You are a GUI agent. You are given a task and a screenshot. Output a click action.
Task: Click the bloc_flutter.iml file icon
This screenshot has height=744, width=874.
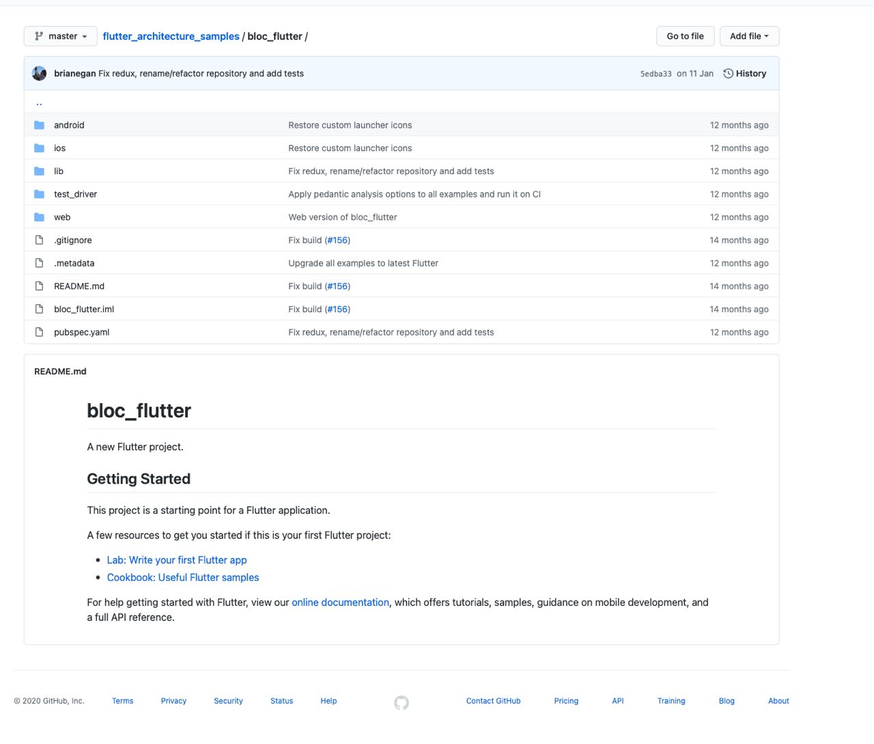coord(39,309)
